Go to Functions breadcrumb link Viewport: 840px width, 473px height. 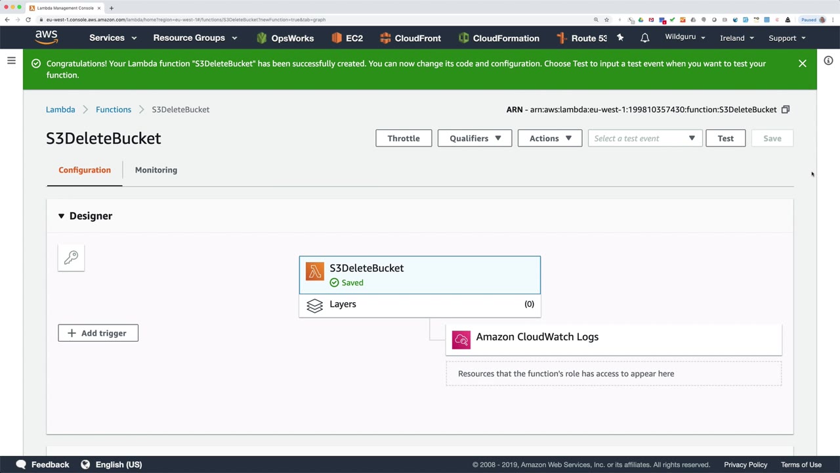(114, 110)
